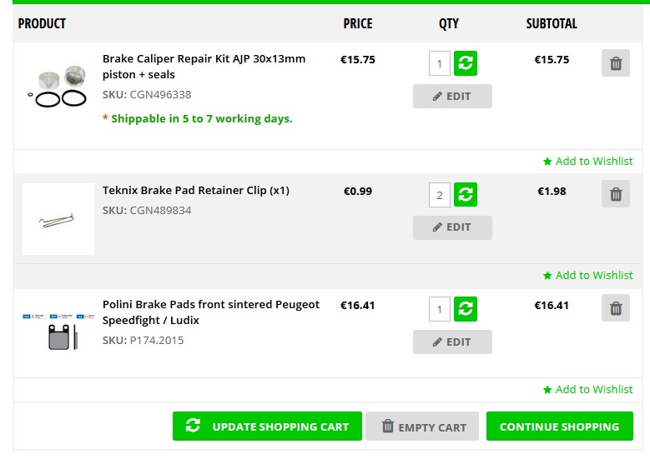650x464 pixels.
Task: Refresh quantity for Polini Brake Pads
Action: point(465,309)
